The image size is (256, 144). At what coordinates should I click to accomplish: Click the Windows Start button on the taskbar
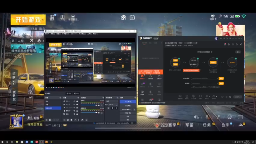pyautogui.click(x=2, y=142)
